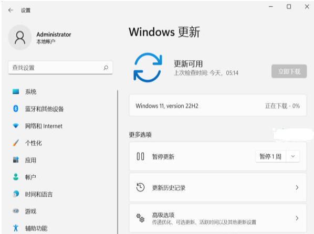Click the Administrator account name
This screenshot has width=314, height=234.
(x=54, y=35)
